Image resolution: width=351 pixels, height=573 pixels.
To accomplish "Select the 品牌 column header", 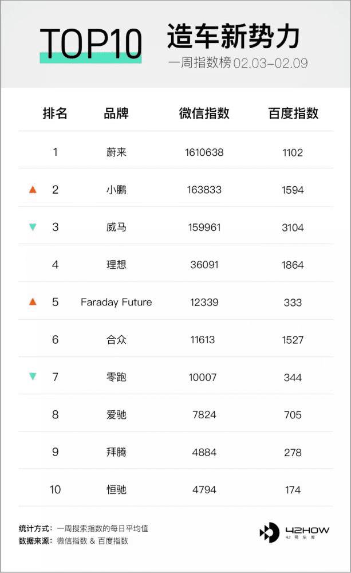I will coord(116,113).
